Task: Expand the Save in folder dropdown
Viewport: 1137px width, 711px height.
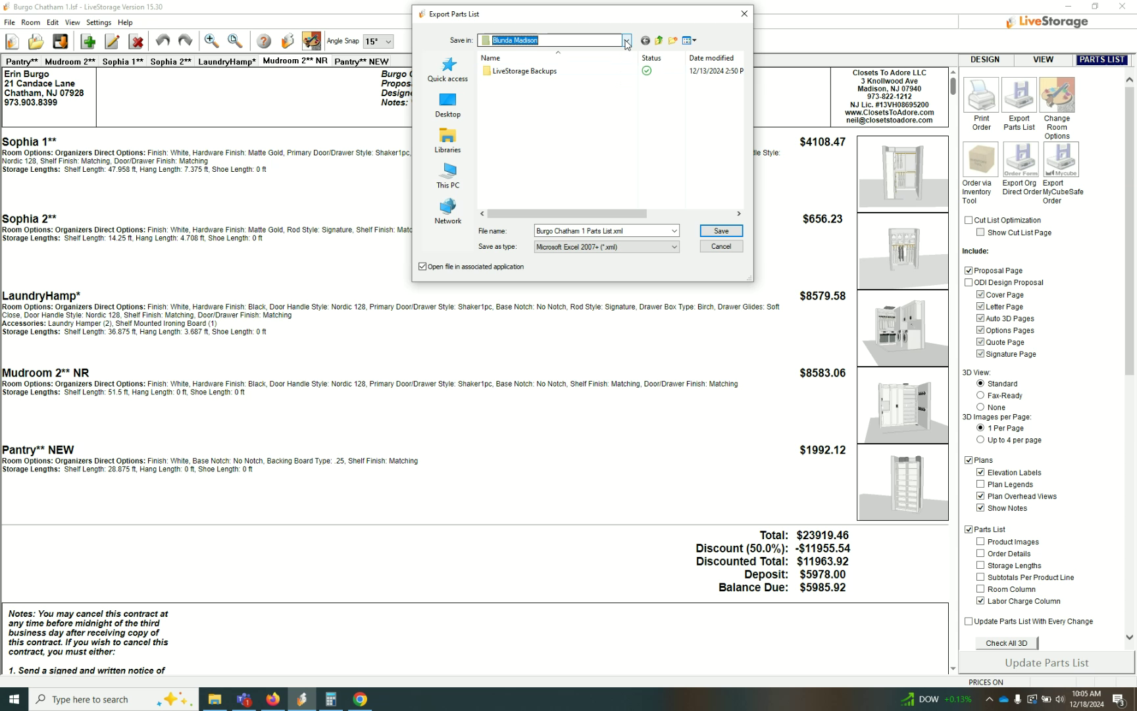Action: [627, 41]
